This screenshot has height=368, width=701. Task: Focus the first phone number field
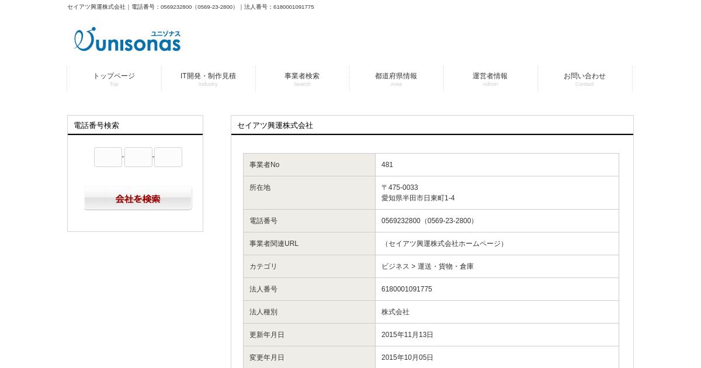point(108,157)
